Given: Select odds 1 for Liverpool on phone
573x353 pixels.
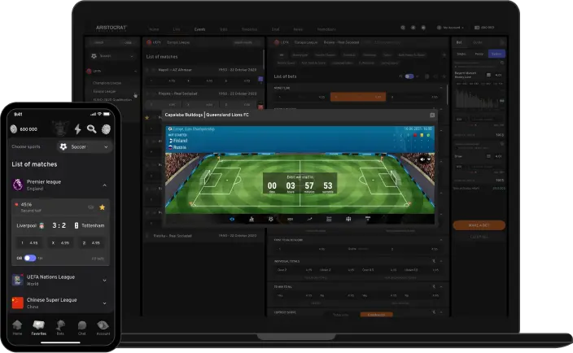Looking at the screenshot, I should point(29,242).
